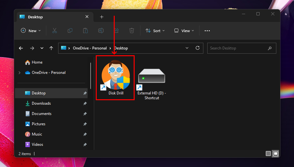The image size is (294, 167).
Task: Click pin icon next to Documents
Action: point(85,114)
